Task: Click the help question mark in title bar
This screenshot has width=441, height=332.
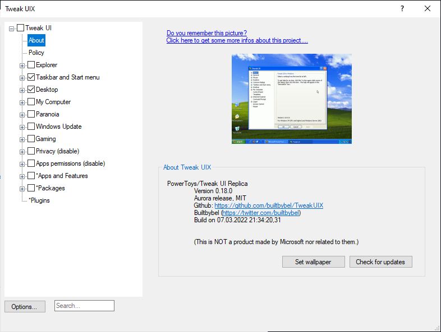Action: click(402, 9)
